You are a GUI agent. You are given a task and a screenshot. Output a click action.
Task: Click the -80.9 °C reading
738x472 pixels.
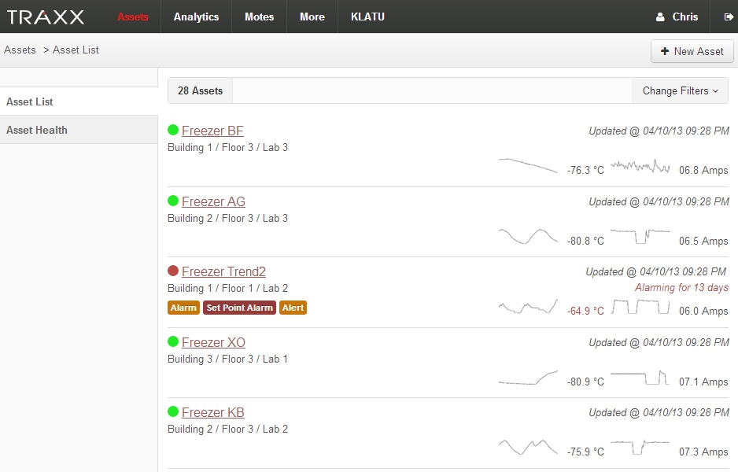coord(585,382)
